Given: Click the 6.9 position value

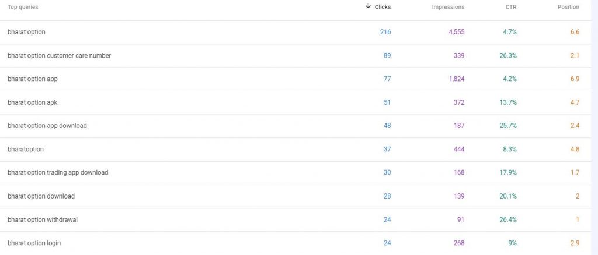Looking at the screenshot, I should 575,79.
